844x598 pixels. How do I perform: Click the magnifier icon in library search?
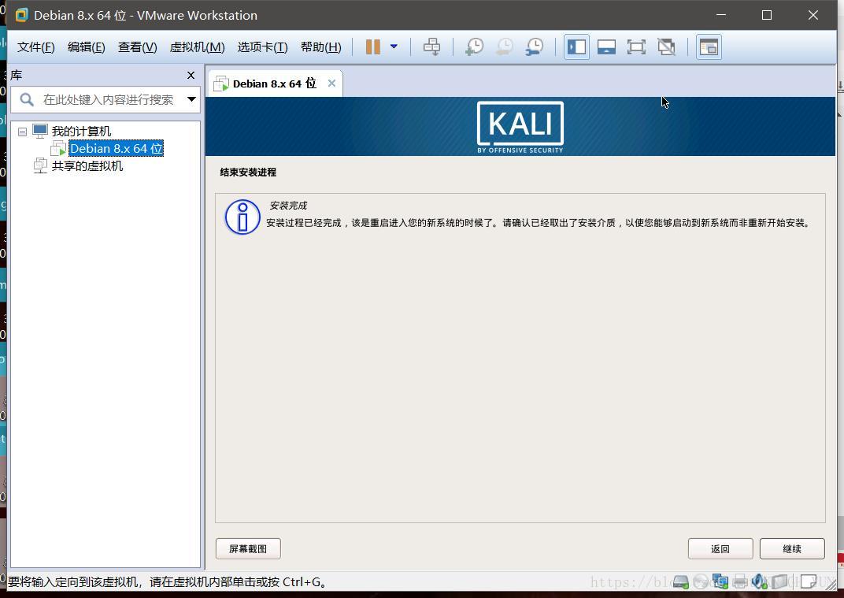coord(27,99)
